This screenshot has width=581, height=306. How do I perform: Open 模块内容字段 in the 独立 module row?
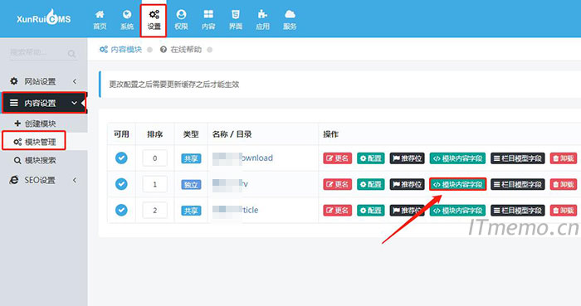click(x=458, y=184)
